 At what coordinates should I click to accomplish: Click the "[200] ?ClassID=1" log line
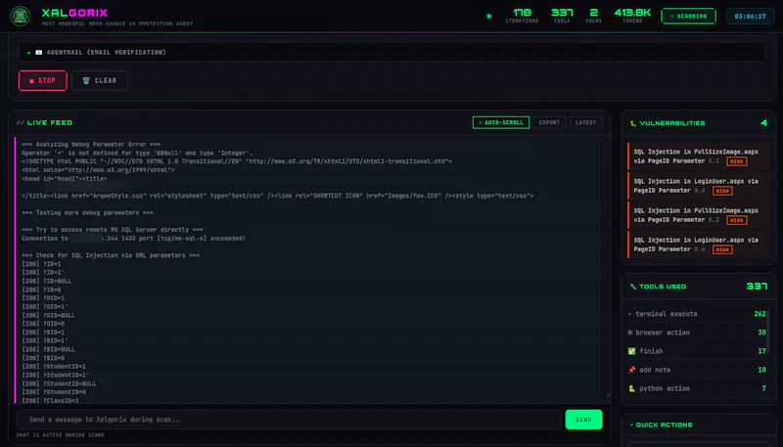click(x=50, y=401)
